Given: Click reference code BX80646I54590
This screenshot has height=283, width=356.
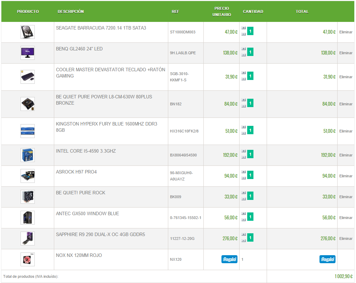Looking at the screenshot, I should click(x=183, y=155).
